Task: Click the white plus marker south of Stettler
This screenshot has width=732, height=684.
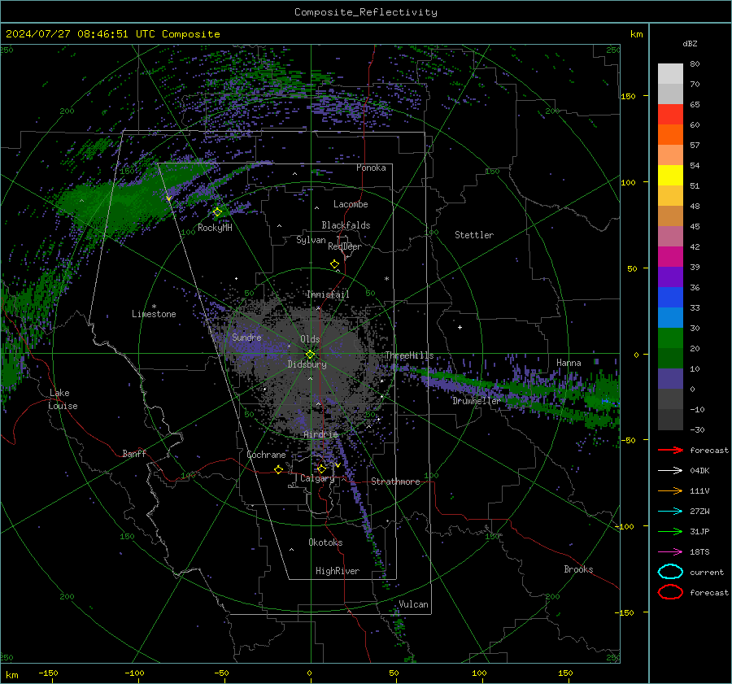Action: 460,327
